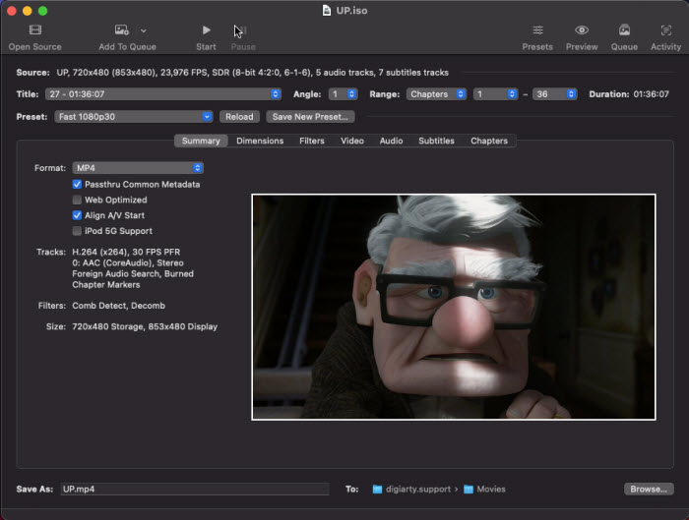The image size is (689, 520).
Task: Open the Range type Chapters dropdown
Action: tap(436, 94)
